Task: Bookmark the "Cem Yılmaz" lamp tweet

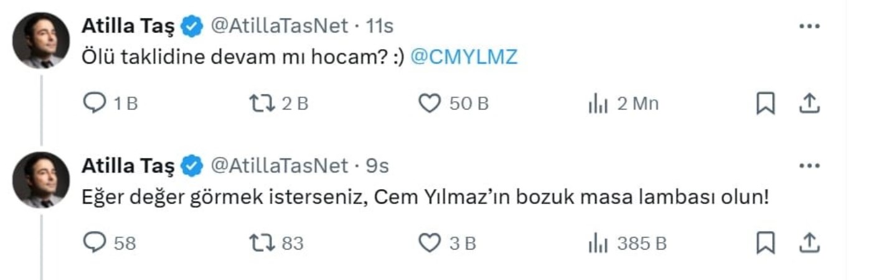Action: [765, 243]
